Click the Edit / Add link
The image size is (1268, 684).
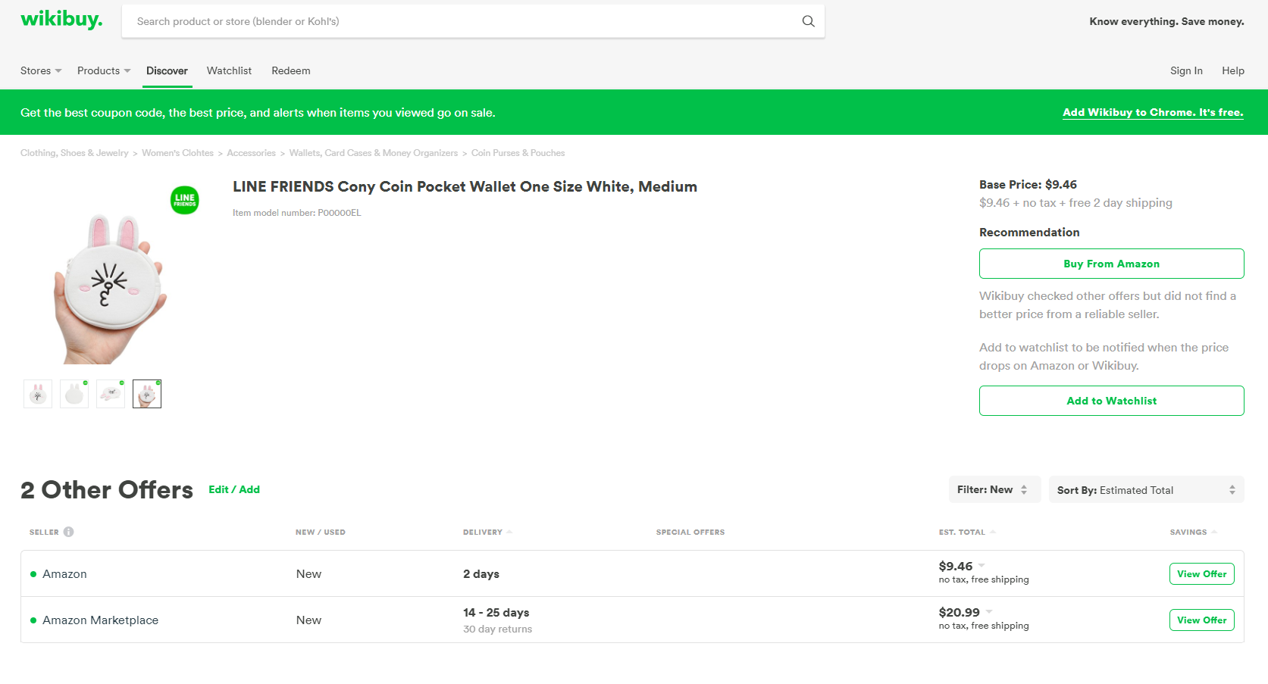pyautogui.click(x=234, y=489)
